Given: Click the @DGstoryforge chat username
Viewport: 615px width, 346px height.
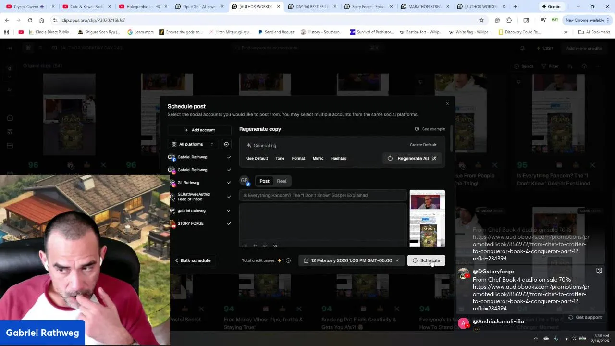Looking at the screenshot, I should [x=493, y=272].
